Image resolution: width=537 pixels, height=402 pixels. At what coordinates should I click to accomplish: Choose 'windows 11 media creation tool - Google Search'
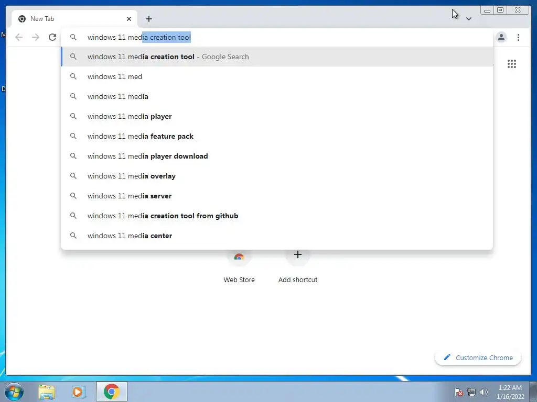click(x=277, y=57)
